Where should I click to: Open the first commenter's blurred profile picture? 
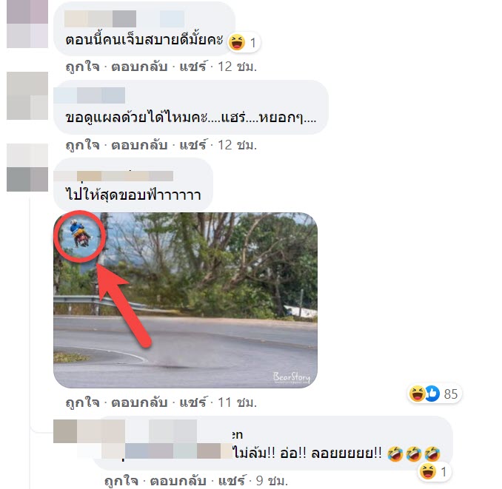(x=27, y=24)
